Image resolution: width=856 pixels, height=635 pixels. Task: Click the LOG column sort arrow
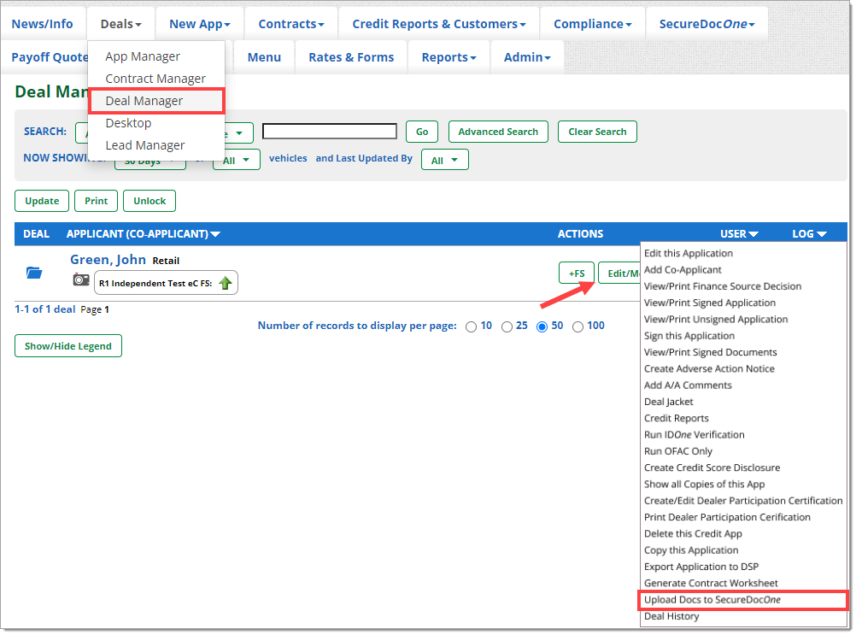pyautogui.click(x=822, y=234)
